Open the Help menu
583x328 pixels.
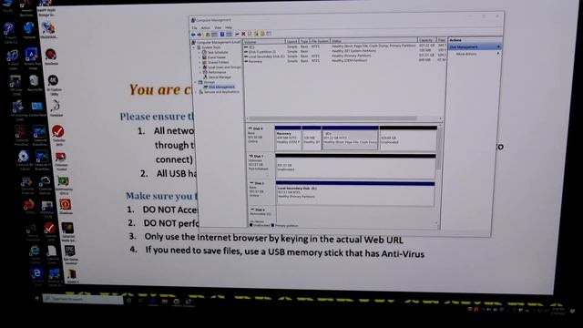(229, 28)
